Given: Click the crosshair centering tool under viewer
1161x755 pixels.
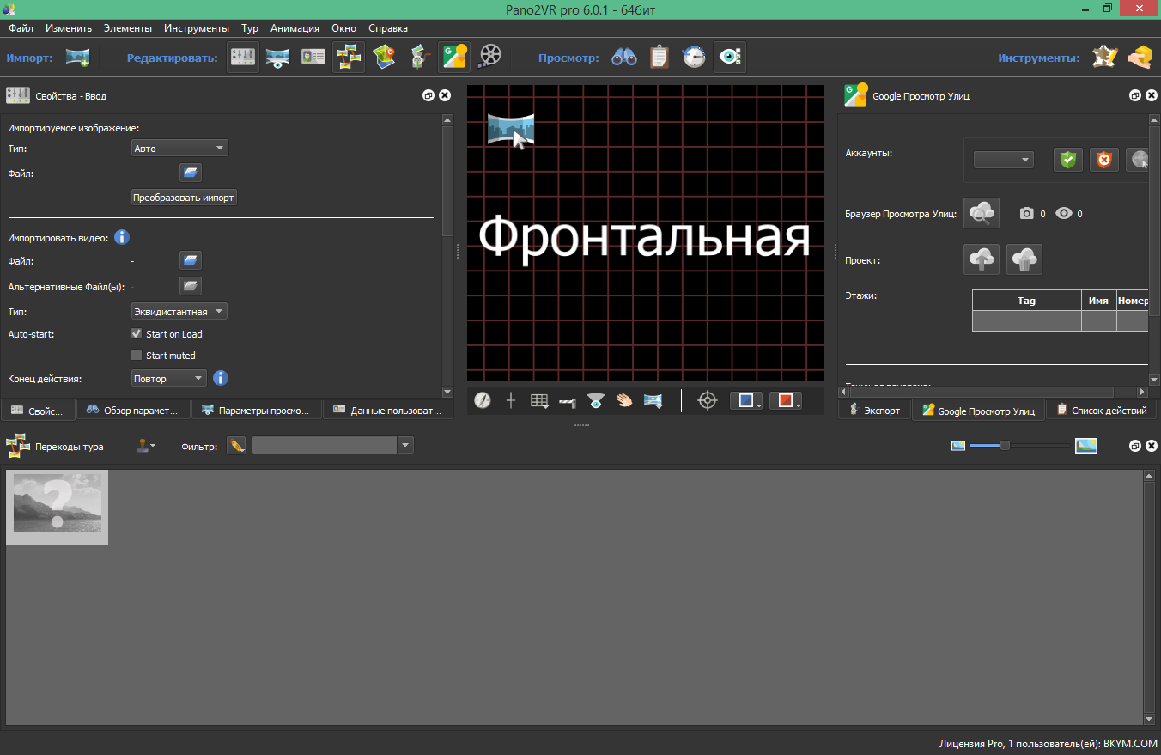Looking at the screenshot, I should 707,399.
